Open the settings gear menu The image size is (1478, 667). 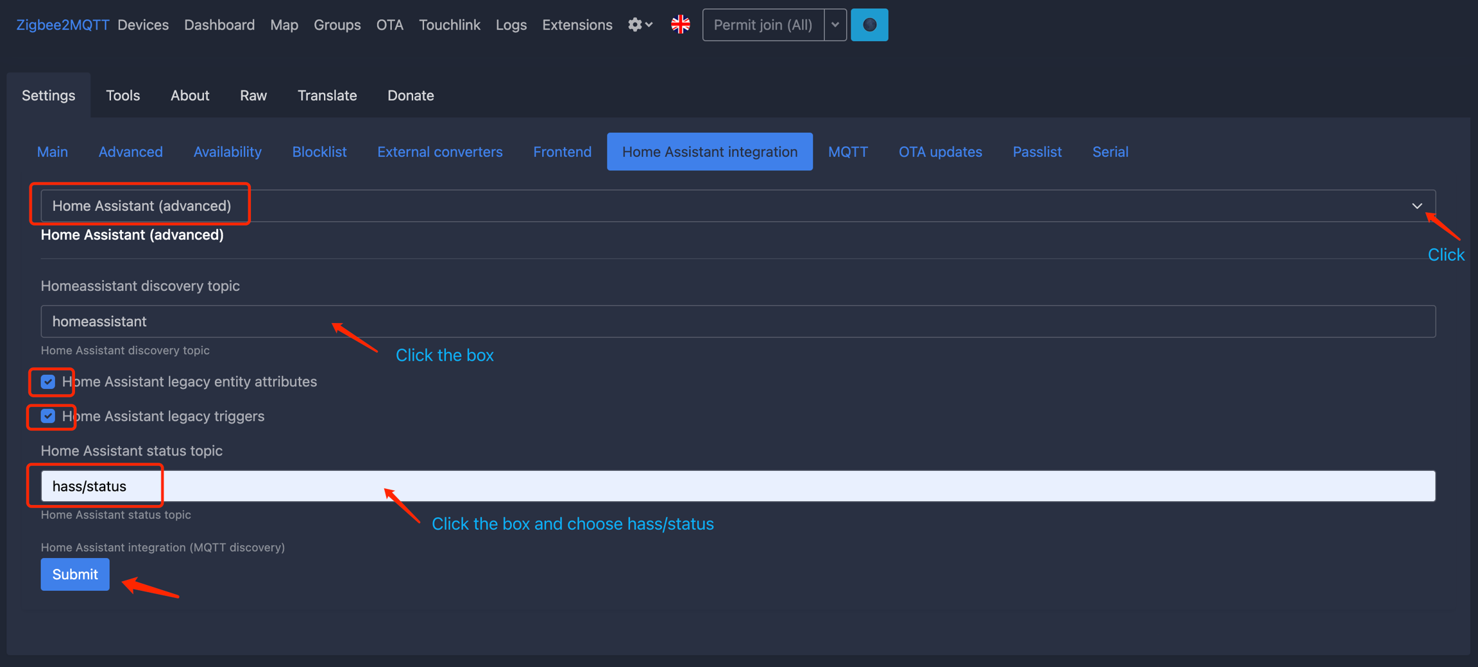[640, 25]
